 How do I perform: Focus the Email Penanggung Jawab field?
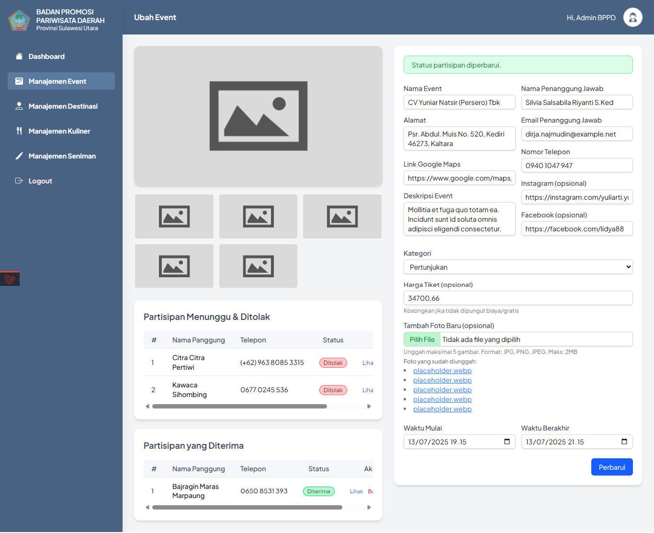point(577,134)
